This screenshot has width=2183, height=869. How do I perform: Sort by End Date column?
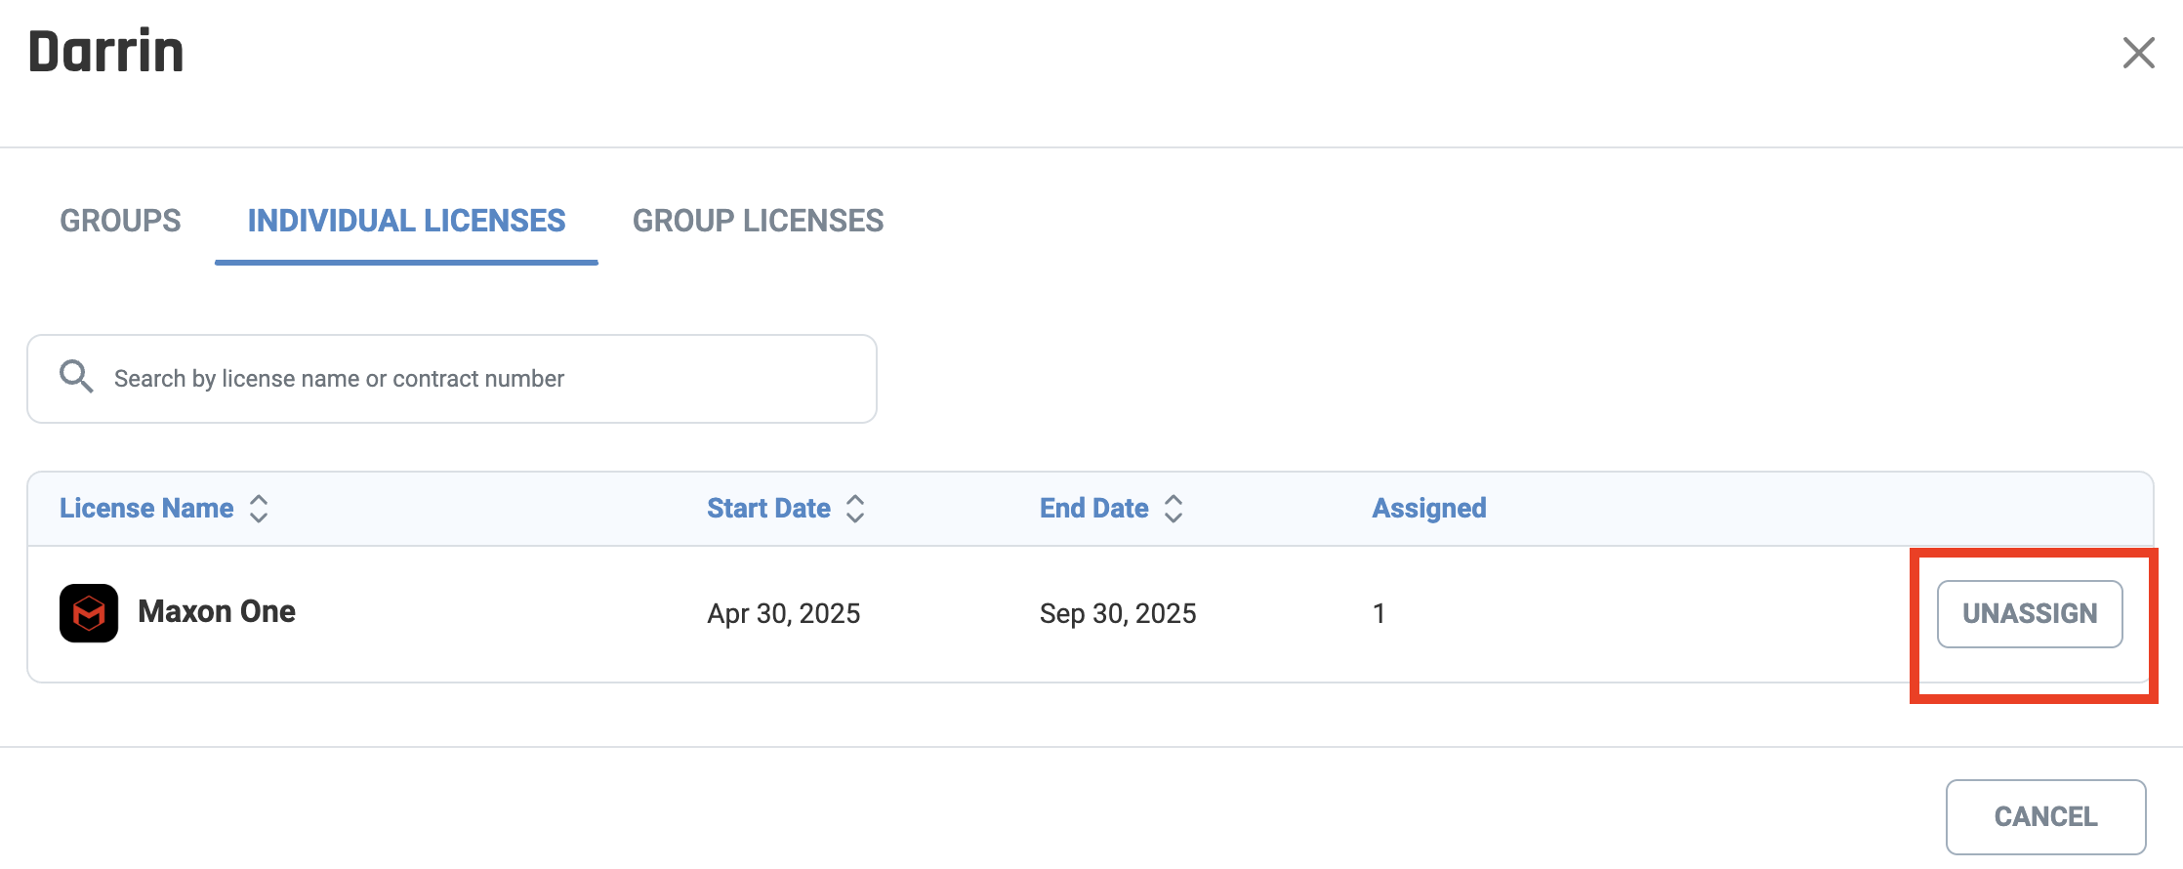[x=1112, y=509]
